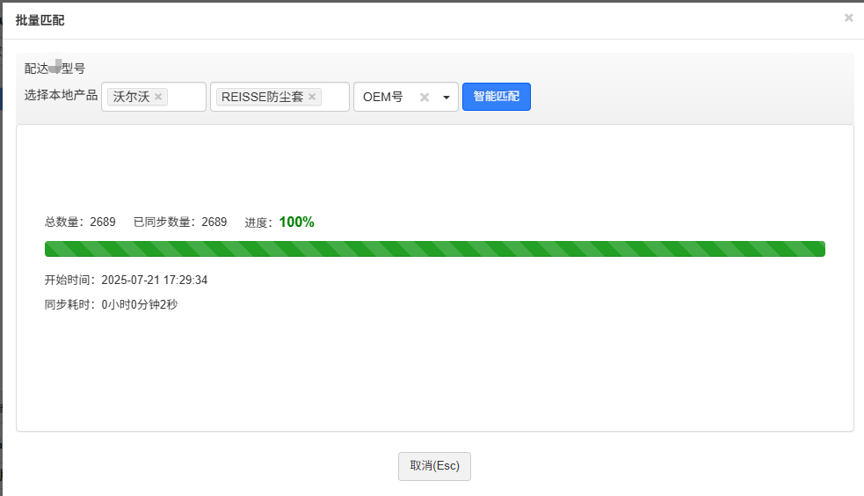Click the green striped progress bar
The height and width of the screenshot is (496, 864).
click(x=434, y=249)
